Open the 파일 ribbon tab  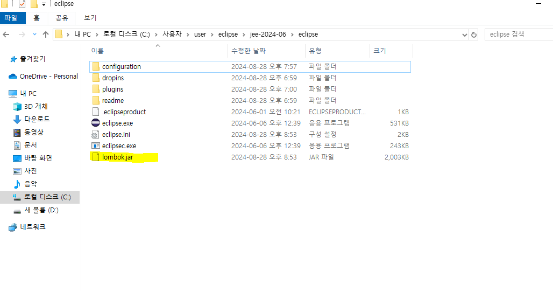tap(13, 18)
